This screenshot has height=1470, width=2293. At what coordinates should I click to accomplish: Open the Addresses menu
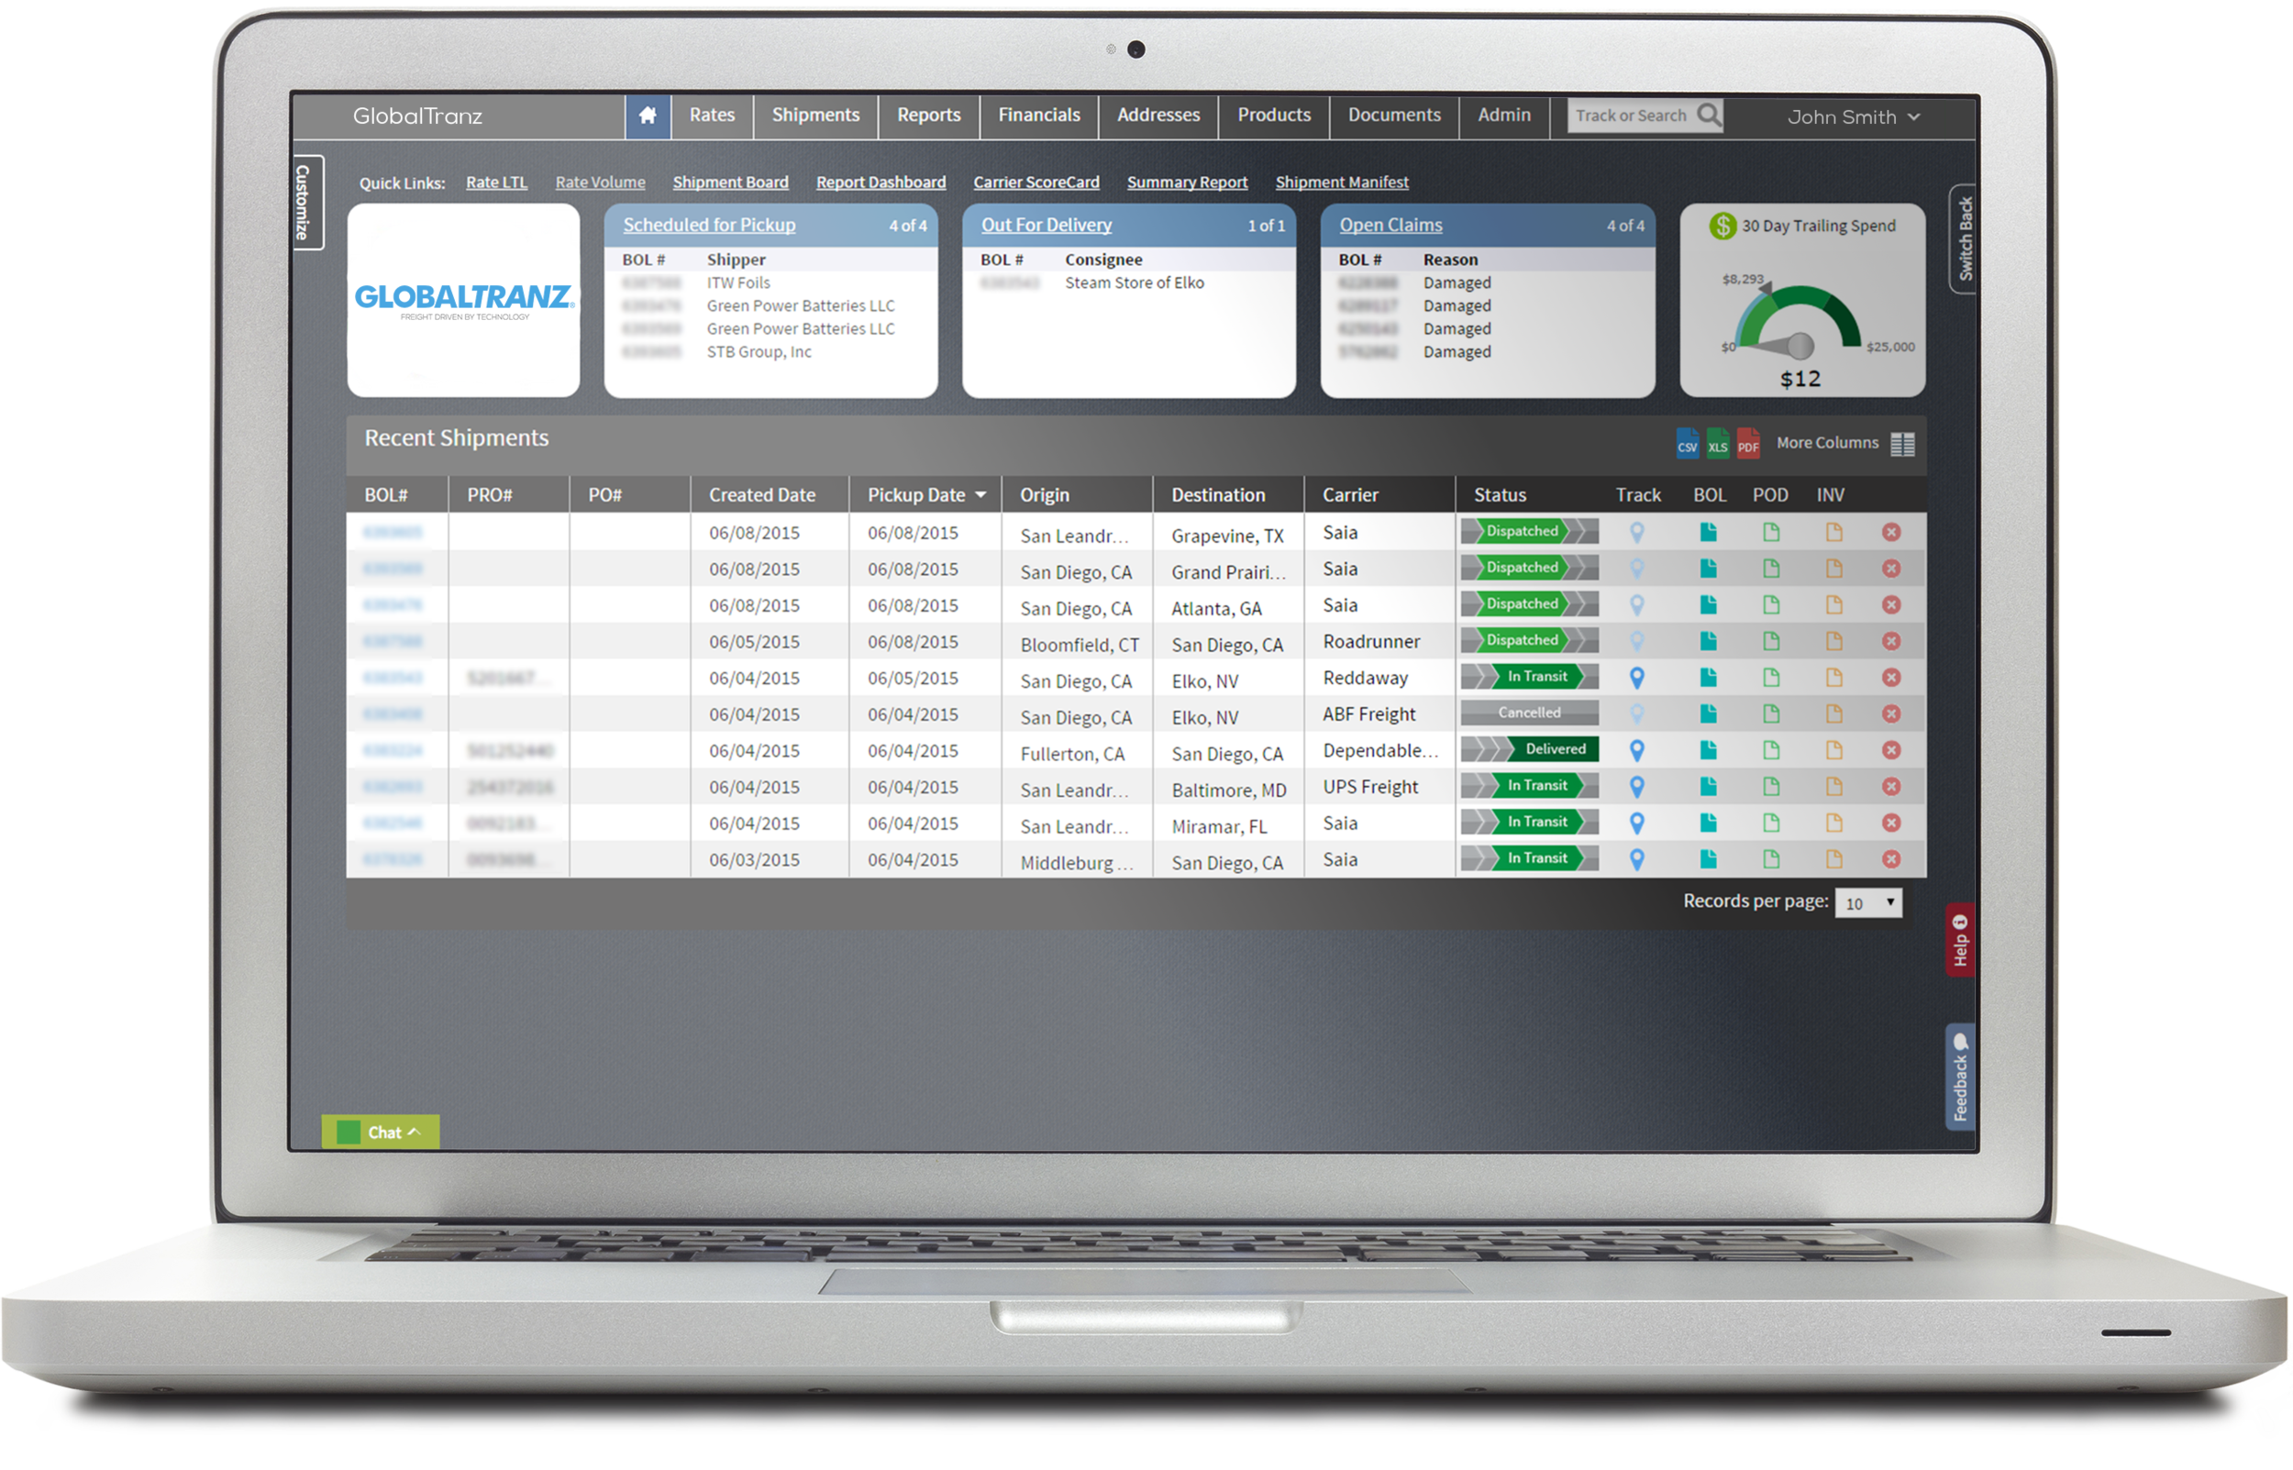(x=1158, y=116)
